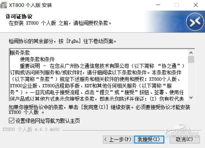The width and height of the screenshot is (205, 148).
Task: Place cursor on 服务条款 line in license text
Action: (x=20, y=53)
